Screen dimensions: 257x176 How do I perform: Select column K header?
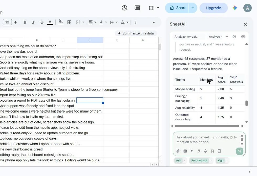click(143, 40)
